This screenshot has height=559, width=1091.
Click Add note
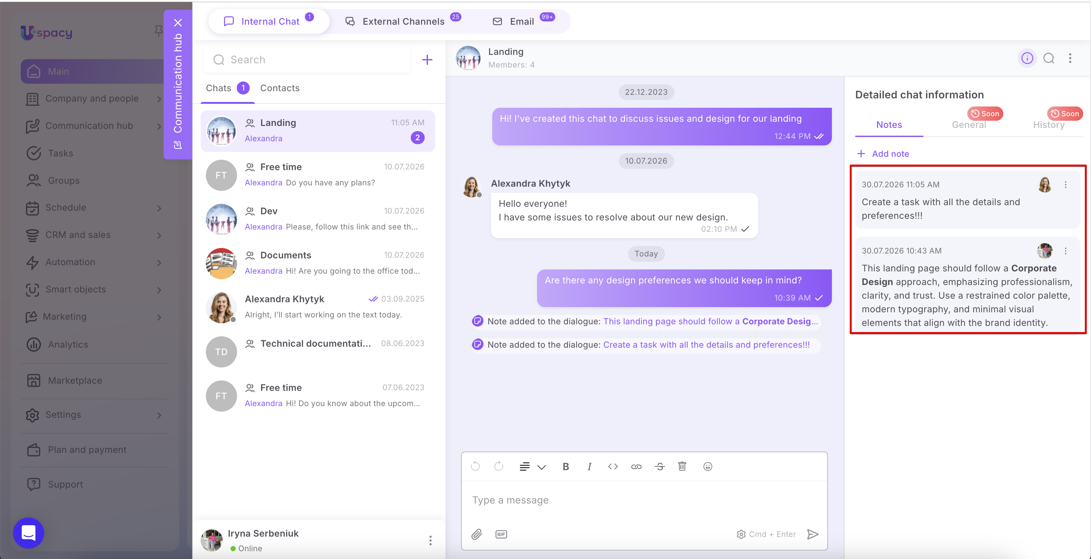coord(883,154)
